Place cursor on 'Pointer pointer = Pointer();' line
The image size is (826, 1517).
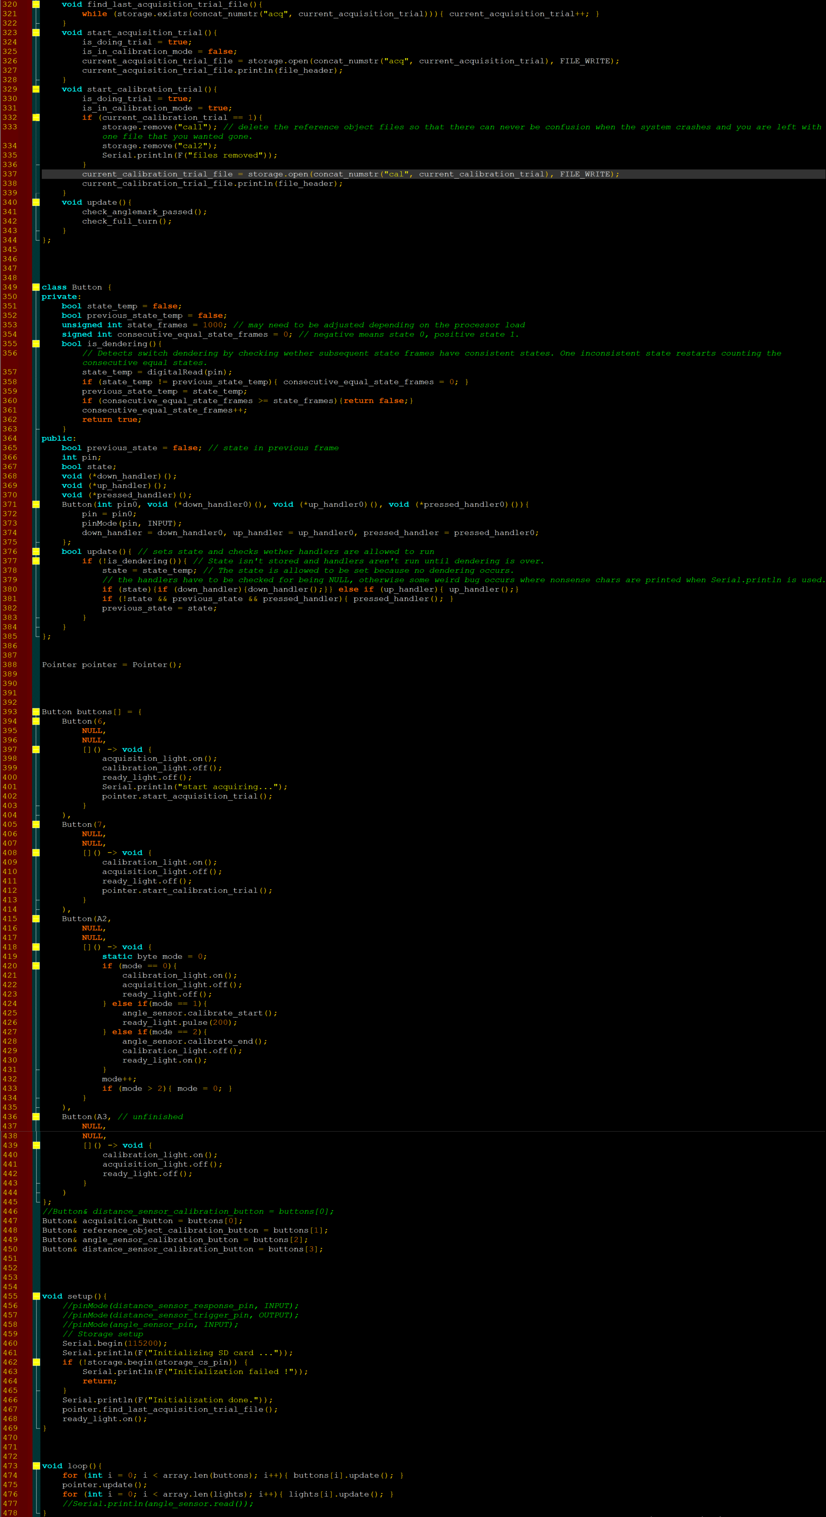click(112, 665)
